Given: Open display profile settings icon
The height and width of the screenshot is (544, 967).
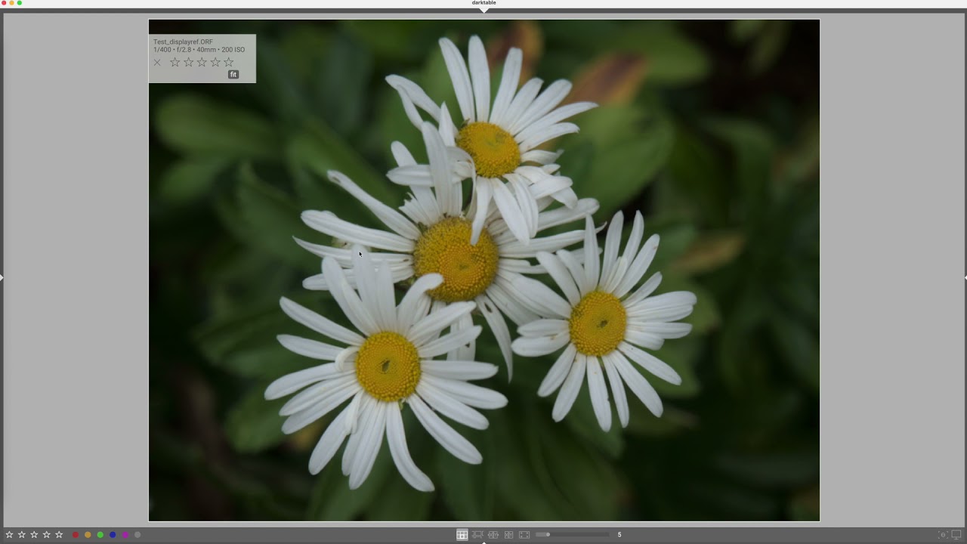Looking at the screenshot, I should 956,535.
